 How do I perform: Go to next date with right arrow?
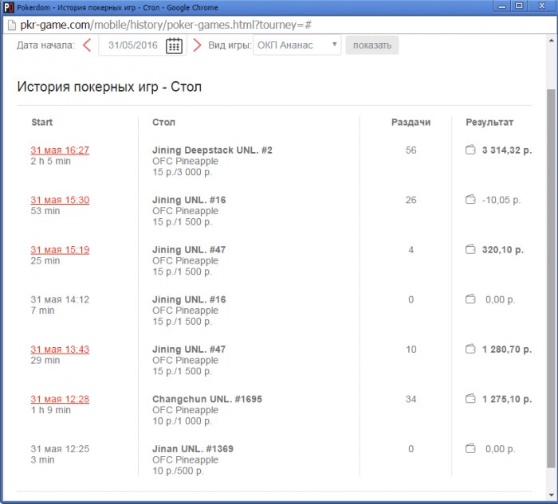click(197, 45)
